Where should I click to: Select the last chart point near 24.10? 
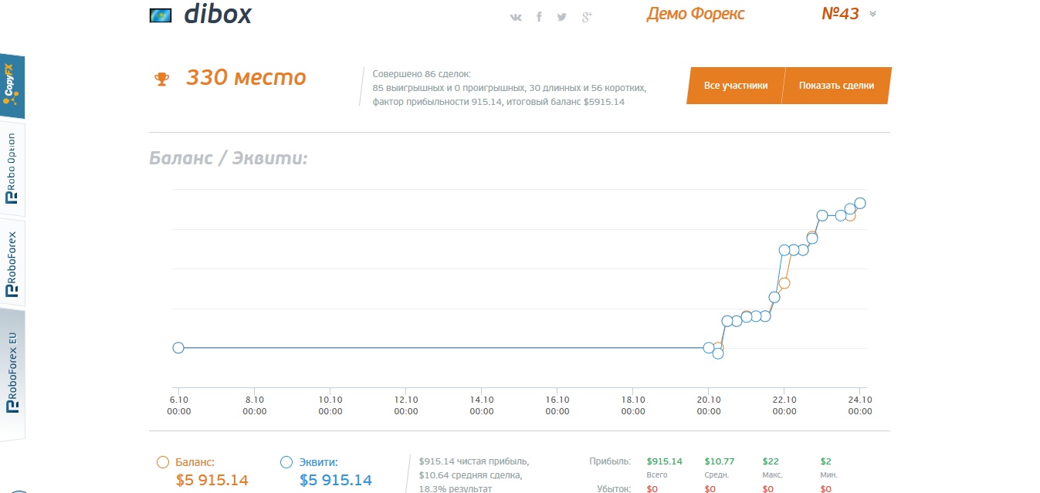pos(859,203)
